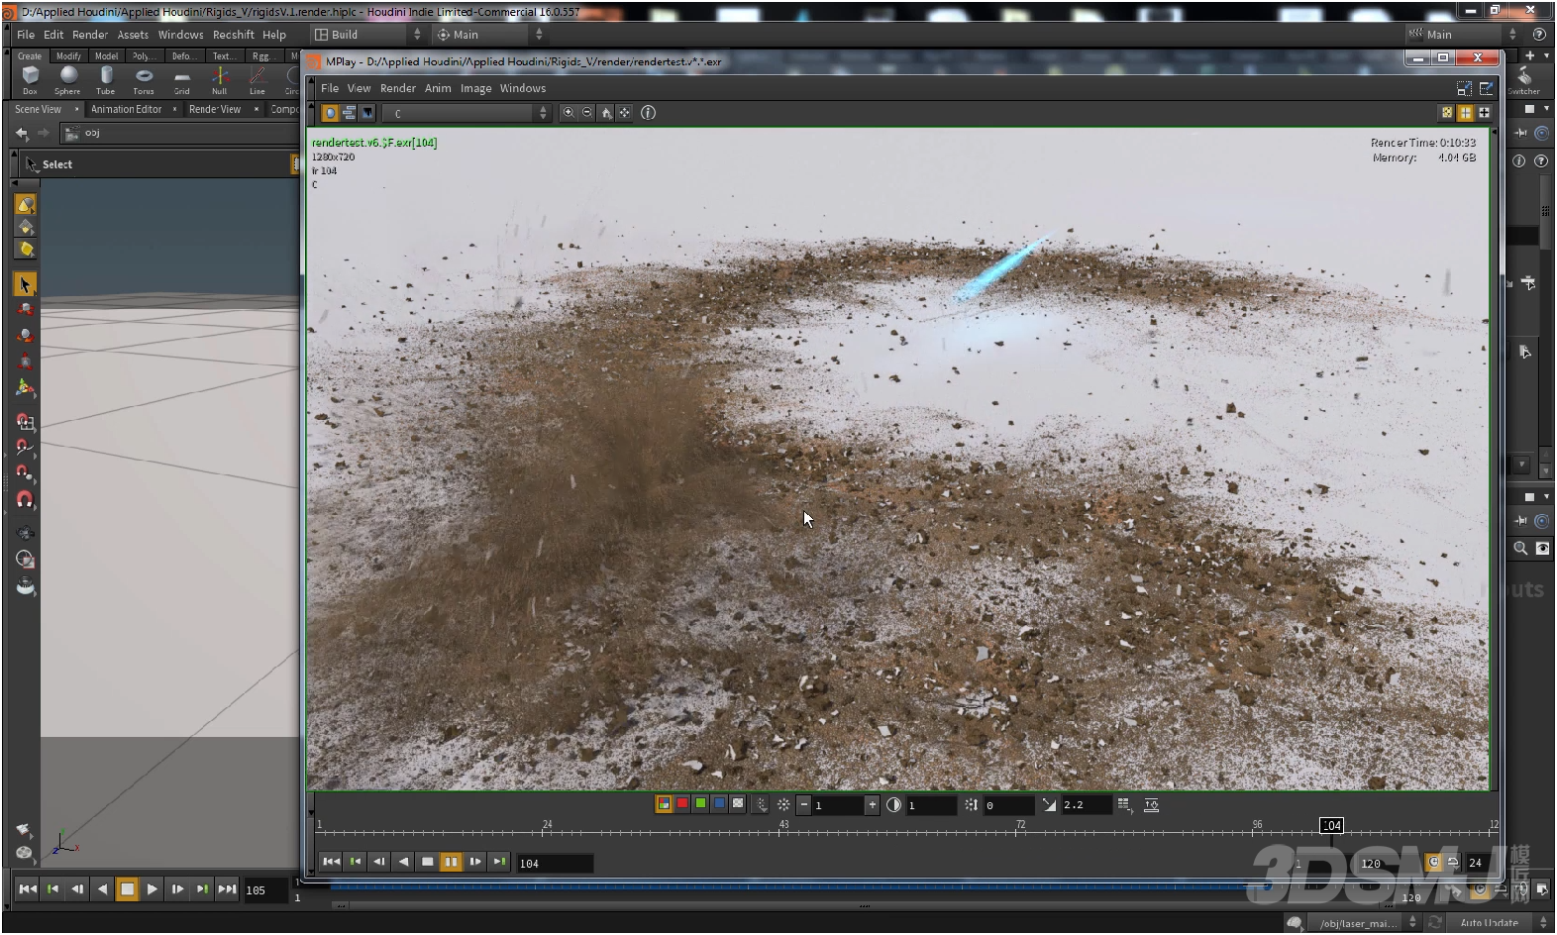Screen dimensions: 1557x935
Task: Click the MPlay zoom out magnifier icon
Action: click(587, 113)
